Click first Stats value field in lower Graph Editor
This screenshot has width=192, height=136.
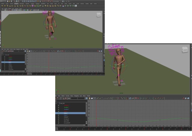pyautogui.click(x=74, y=98)
